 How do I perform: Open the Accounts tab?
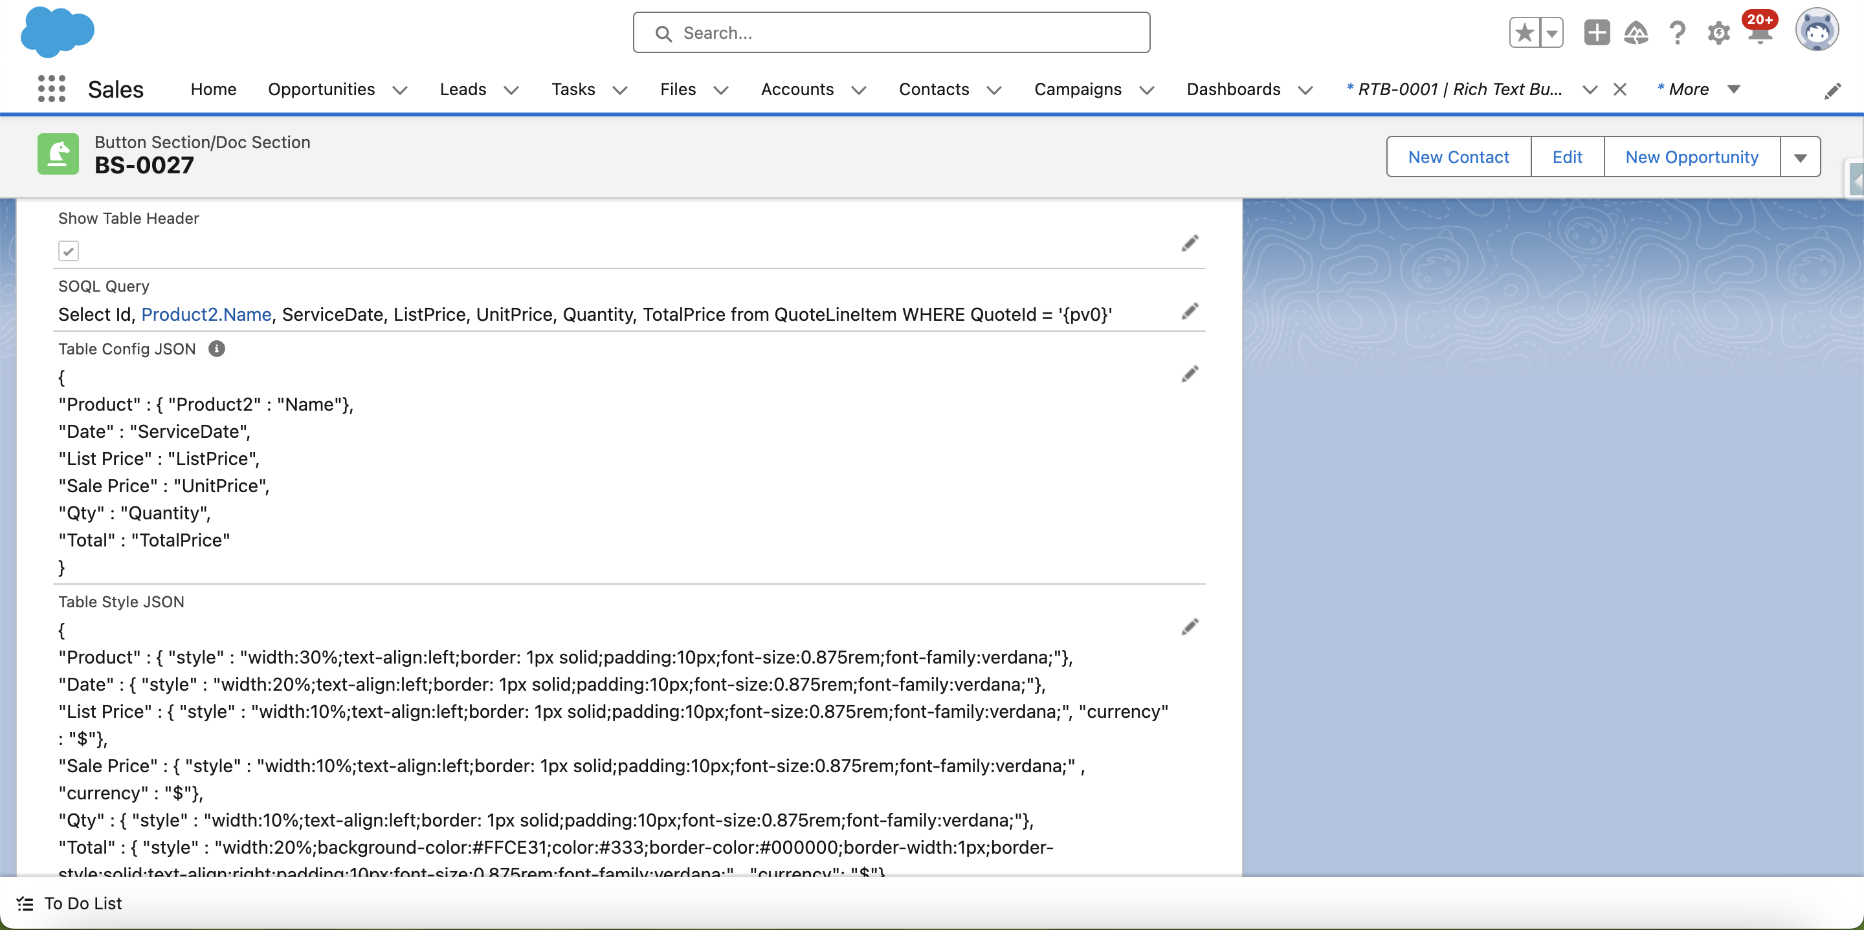(x=797, y=89)
